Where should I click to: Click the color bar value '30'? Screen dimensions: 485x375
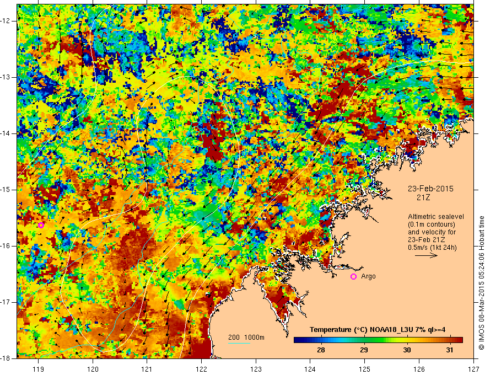(407, 350)
